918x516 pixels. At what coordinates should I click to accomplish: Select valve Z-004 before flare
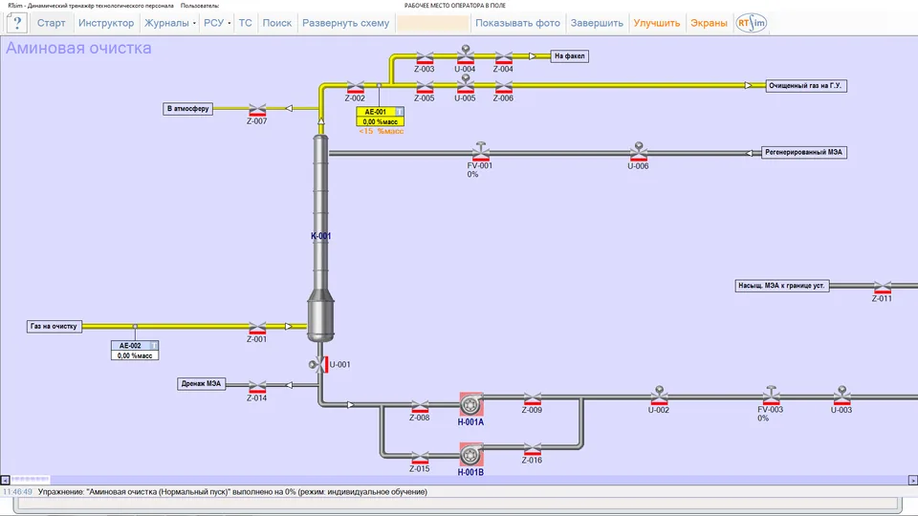504,58
